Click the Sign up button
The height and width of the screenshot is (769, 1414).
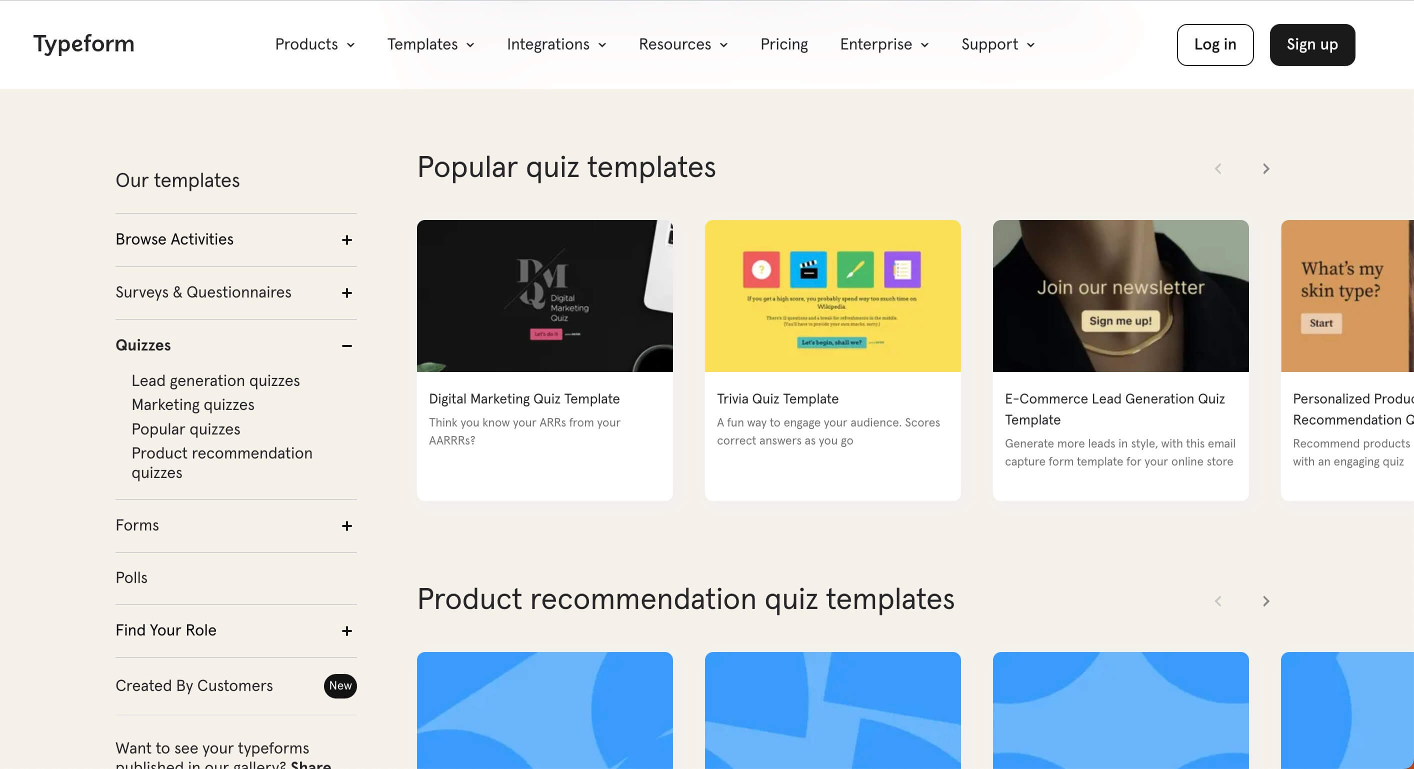coord(1311,44)
